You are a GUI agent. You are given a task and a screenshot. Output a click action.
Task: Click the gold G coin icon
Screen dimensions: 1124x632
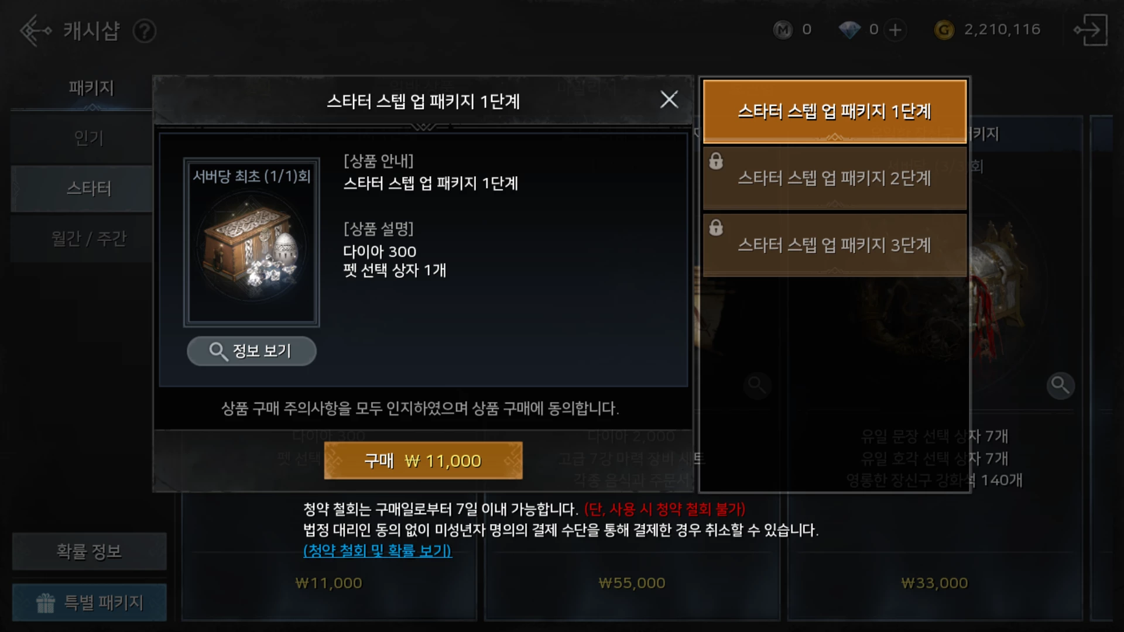(x=944, y=30)
